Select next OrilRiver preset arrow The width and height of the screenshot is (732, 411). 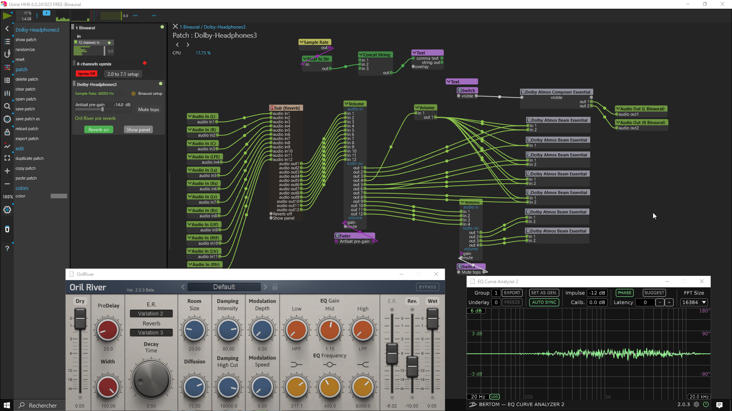point(266,287)
